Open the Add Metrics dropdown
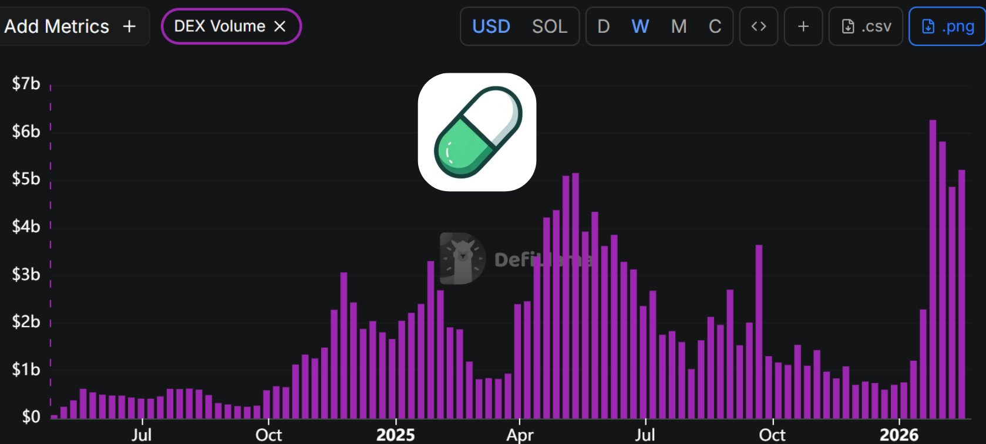The image size is (986, 444). 57,26
